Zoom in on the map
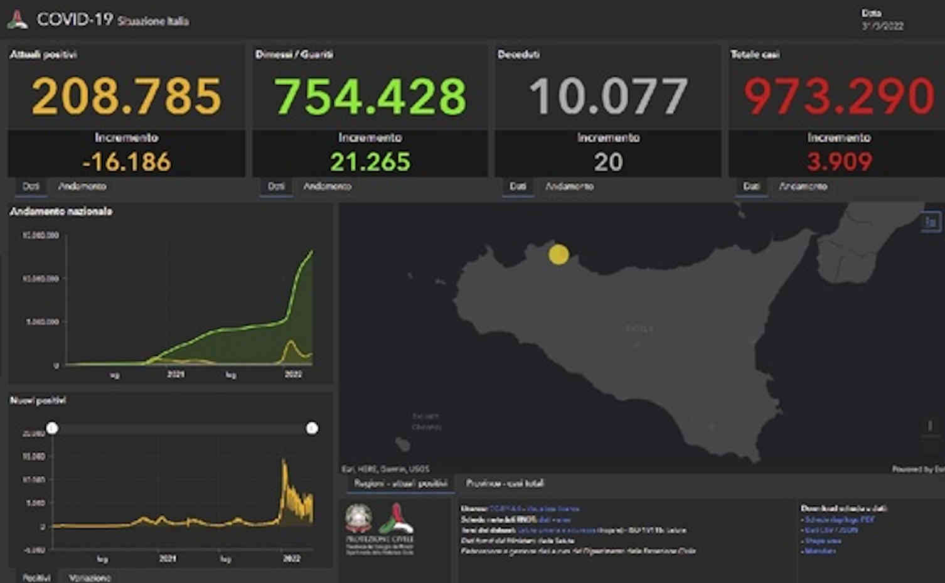 (930, 426)
